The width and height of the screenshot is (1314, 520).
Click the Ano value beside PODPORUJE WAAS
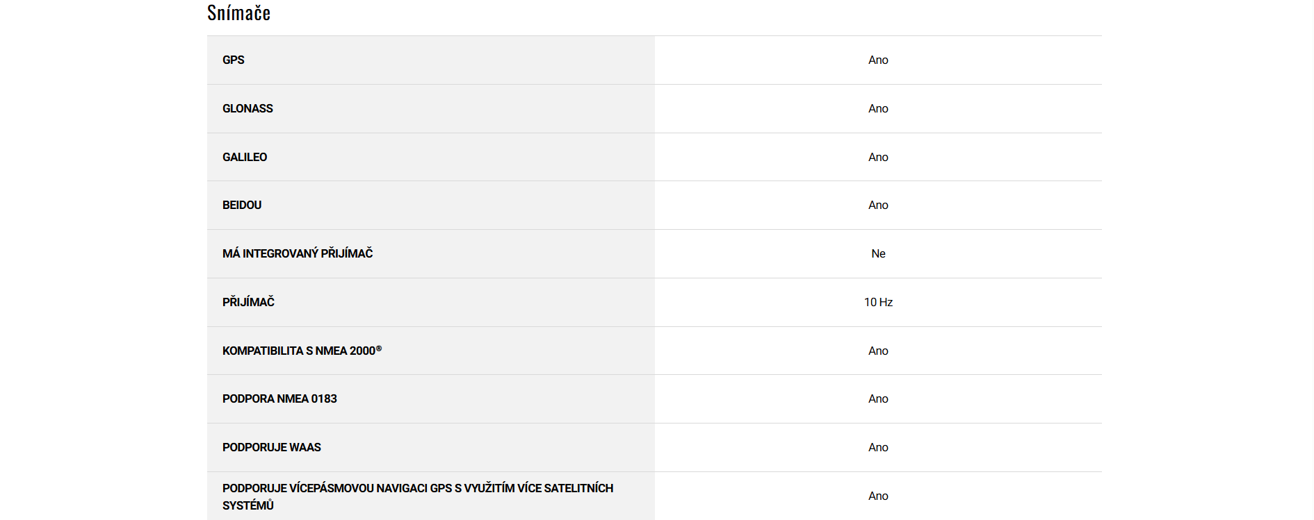tap(878, 448)
